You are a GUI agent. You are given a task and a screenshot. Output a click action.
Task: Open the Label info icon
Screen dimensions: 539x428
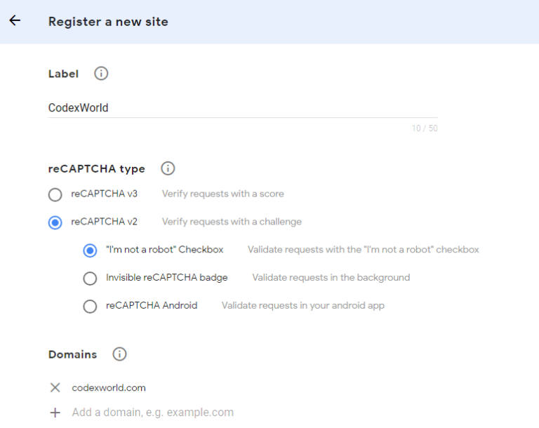click(x=101, y=74)
